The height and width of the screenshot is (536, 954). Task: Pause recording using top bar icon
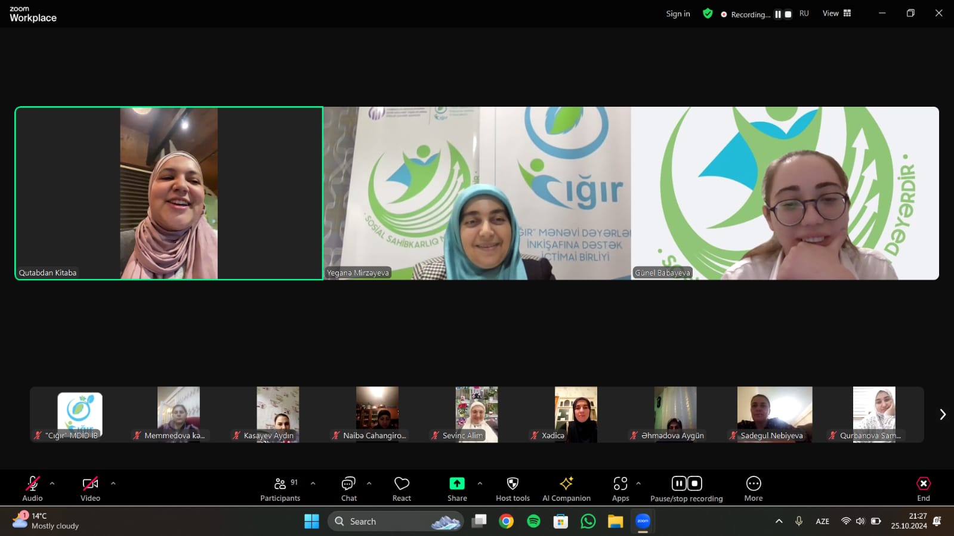[778, 14]
